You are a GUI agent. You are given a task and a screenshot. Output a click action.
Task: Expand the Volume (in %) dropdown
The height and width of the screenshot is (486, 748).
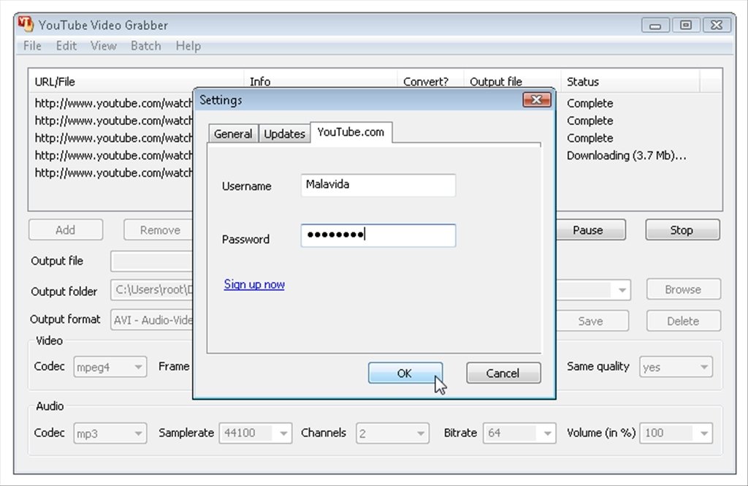[x=676, y=433]
